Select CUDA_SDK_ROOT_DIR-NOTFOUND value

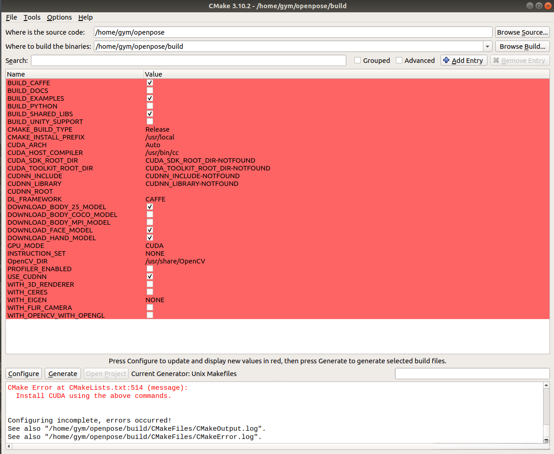click(200, 160)
